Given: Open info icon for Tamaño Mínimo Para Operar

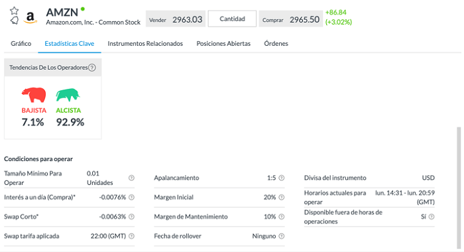Looking at the screenshot, I should pyautogui.click(x=131, y=178).
